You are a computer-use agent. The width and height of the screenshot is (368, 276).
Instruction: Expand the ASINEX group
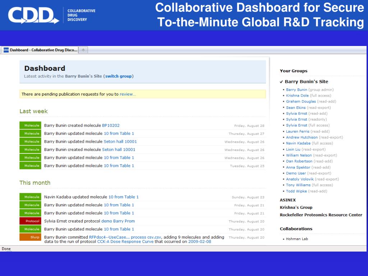[x=287, y=200]
